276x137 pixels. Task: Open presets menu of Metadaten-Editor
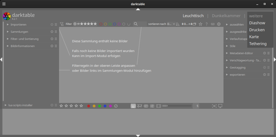(268, 53)
